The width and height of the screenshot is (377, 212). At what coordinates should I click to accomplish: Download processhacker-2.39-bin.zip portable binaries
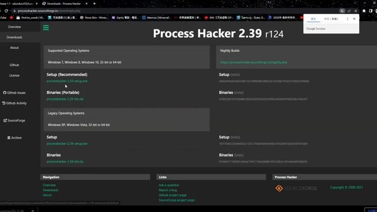(x=65, y=99)
